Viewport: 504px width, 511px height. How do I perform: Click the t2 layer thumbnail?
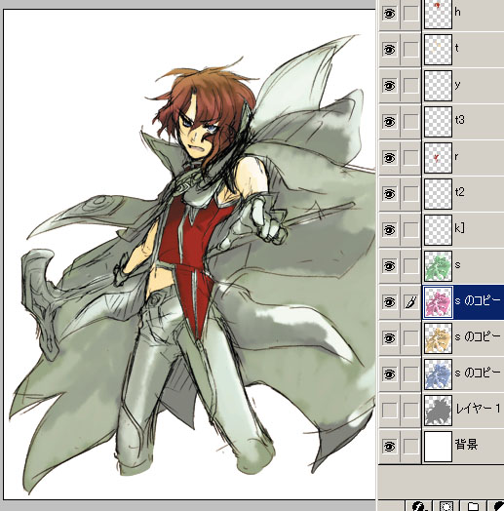[x=438, y=194]
